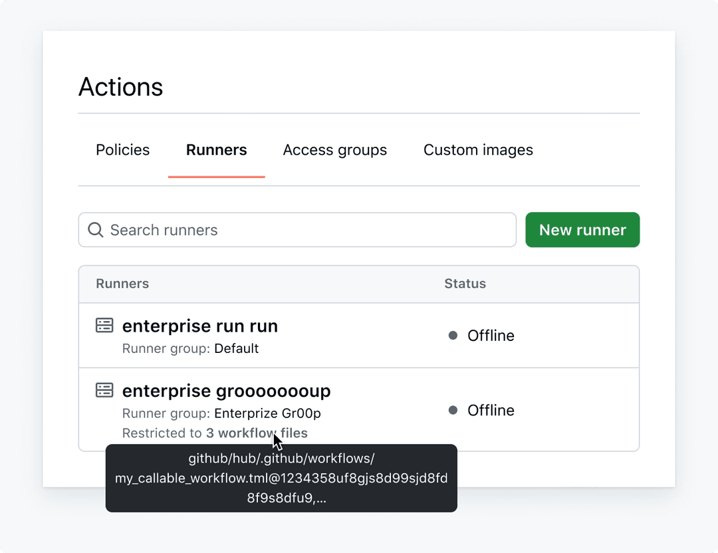The width and height of the screenshot is (718, 553).
Task: Select the enterprise run run runner name
Action: tap(199, 326)
